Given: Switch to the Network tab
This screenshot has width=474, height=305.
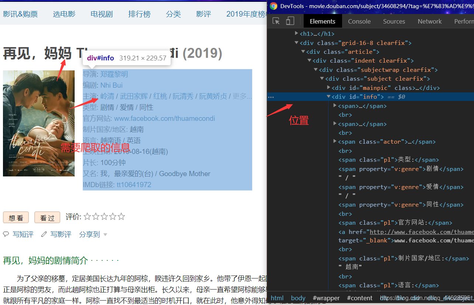Looking at the screenshot, I should coord(430,21).
